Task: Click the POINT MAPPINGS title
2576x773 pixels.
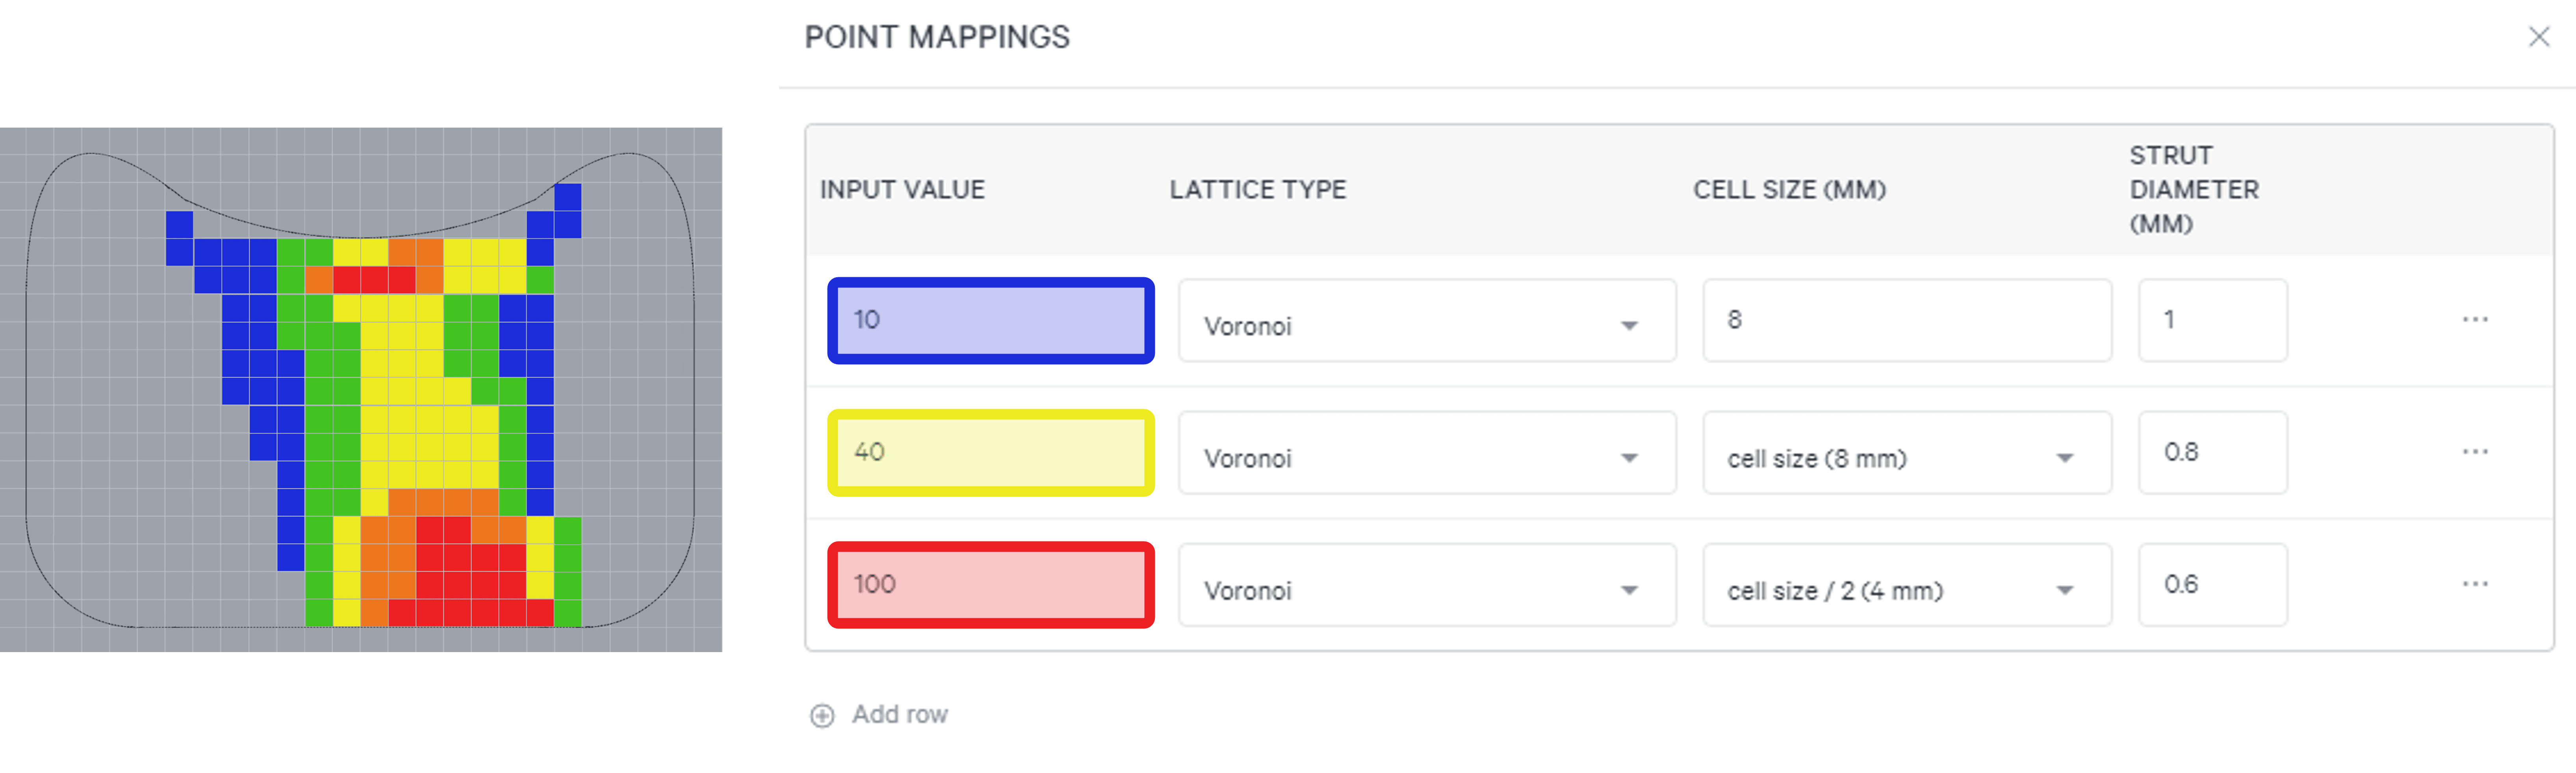Action: [x=937, y=37]
